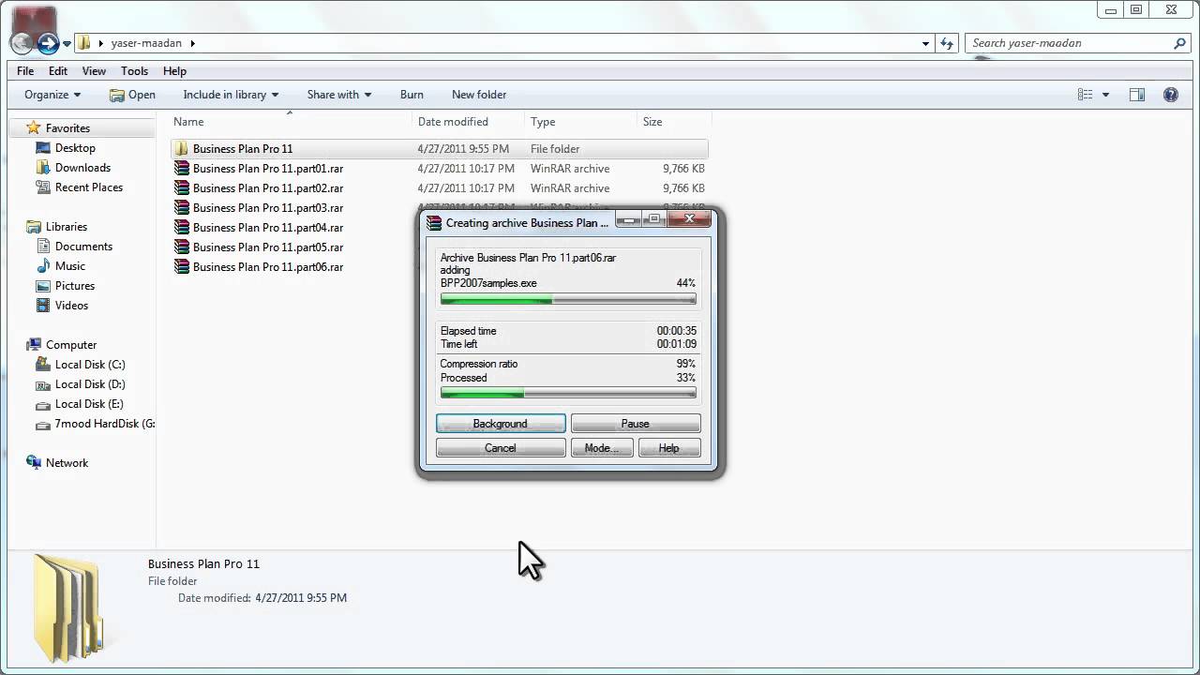
Task: Open the File menu
Action: pyautogui.click(x=25, y=71)
